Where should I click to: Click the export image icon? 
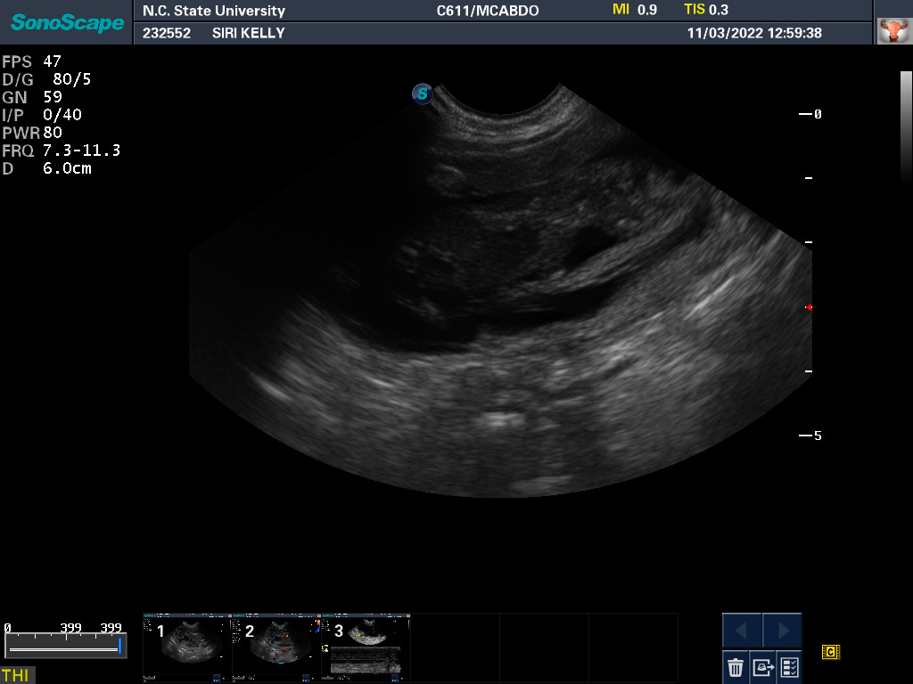coord(762,666)
